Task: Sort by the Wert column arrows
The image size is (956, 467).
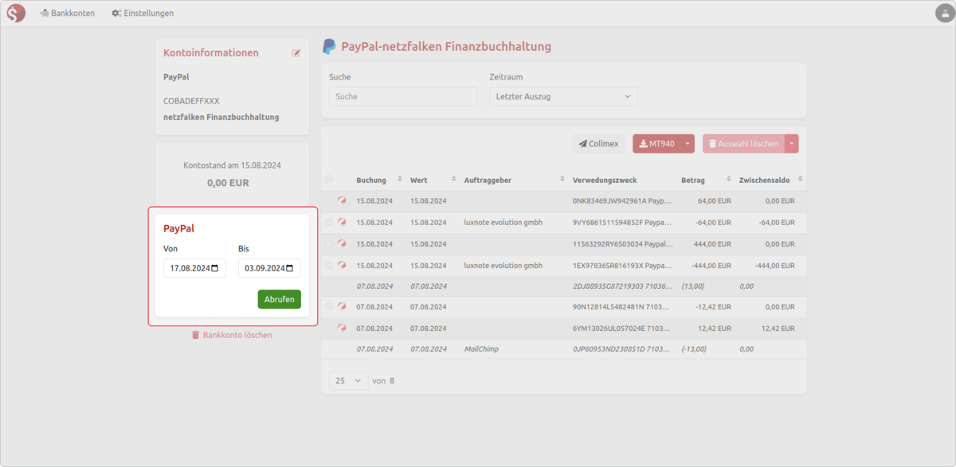Action: 454,180
